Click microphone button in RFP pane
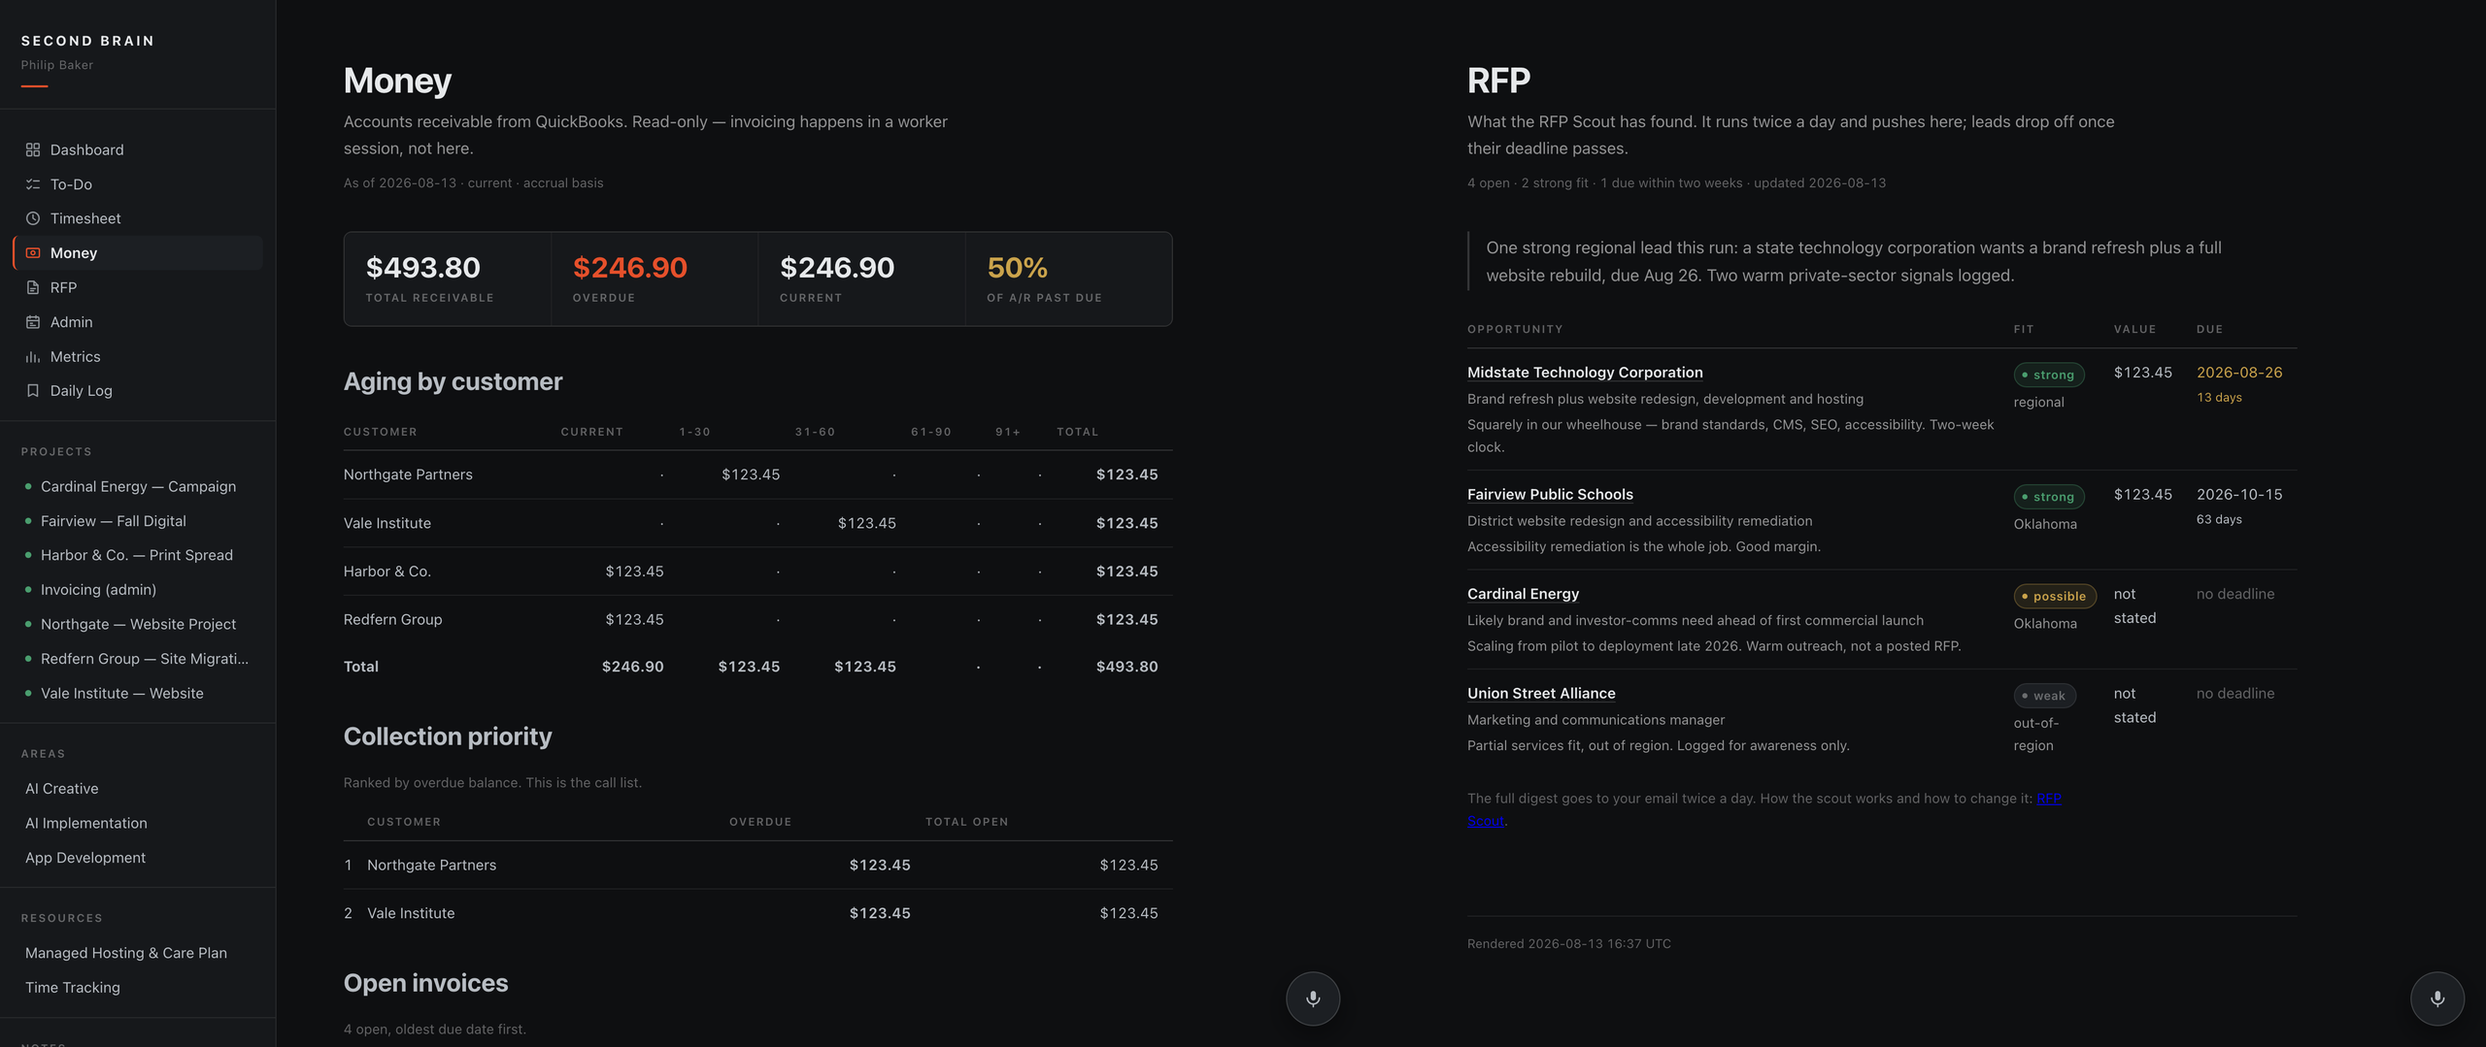Screen dimensions: 2486x1047 point(2437,998)
